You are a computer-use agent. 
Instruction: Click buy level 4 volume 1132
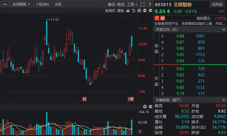point(200,87)
